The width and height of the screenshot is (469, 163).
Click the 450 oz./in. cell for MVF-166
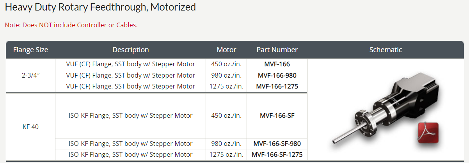coord(226,64)
